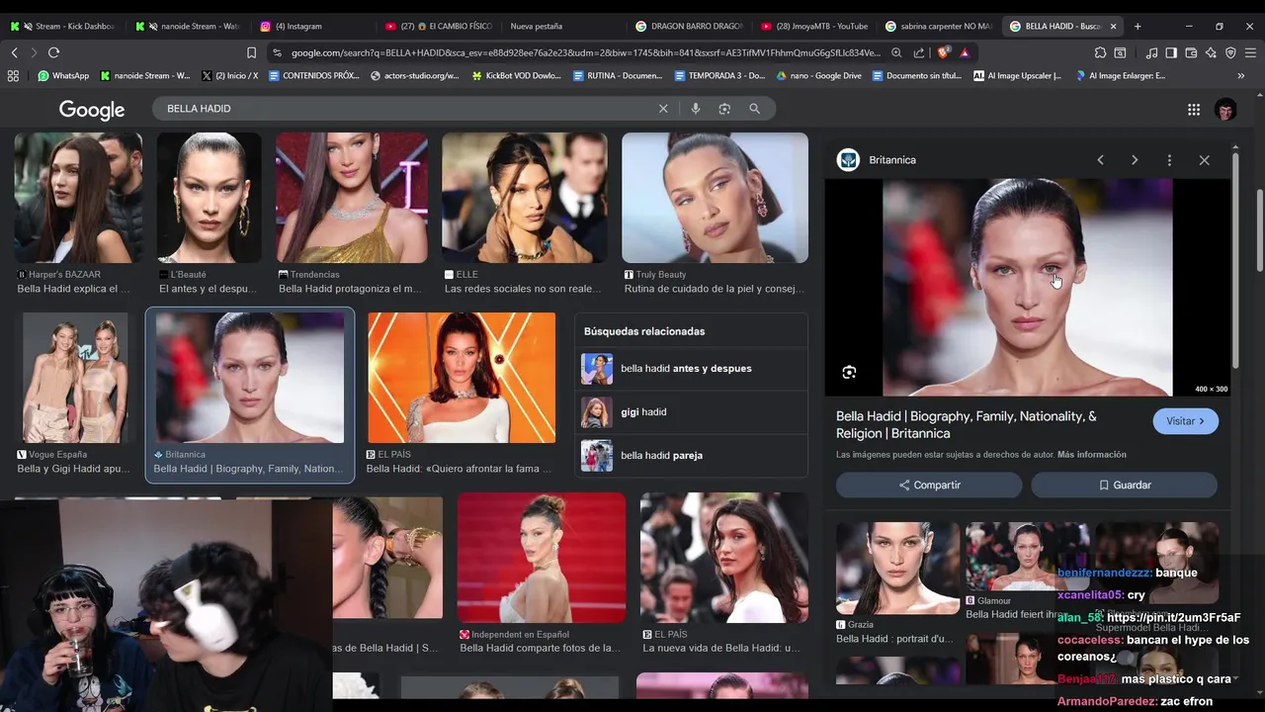
Task: Switch to the JmoyaMTB - YouTube tab
Action: click(814, 27)
